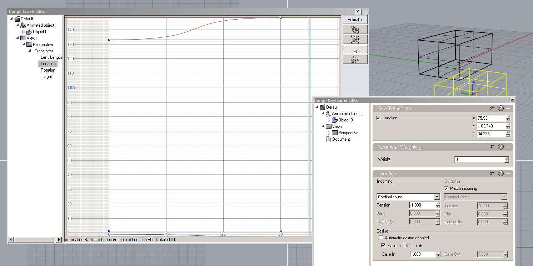Screen dimensions: 533x266
Task: Increase the X location value with stepper
Action: click(x=508, y=117)
